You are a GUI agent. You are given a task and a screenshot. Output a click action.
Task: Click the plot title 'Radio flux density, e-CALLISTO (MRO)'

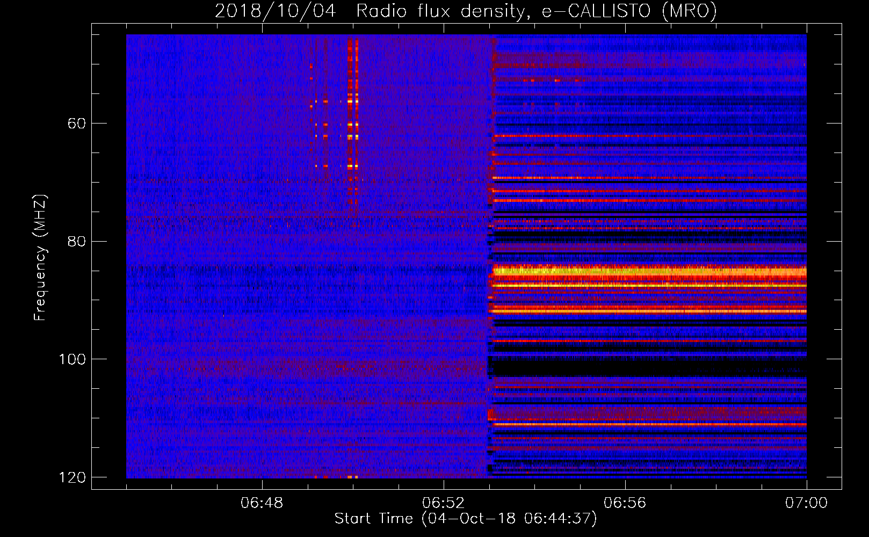tap(536, 11)
